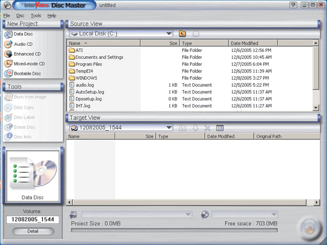The height and width of the screenshot is (245, 327).
Task: Open the bottom-right recorder combo box
Action: point(245,214)
